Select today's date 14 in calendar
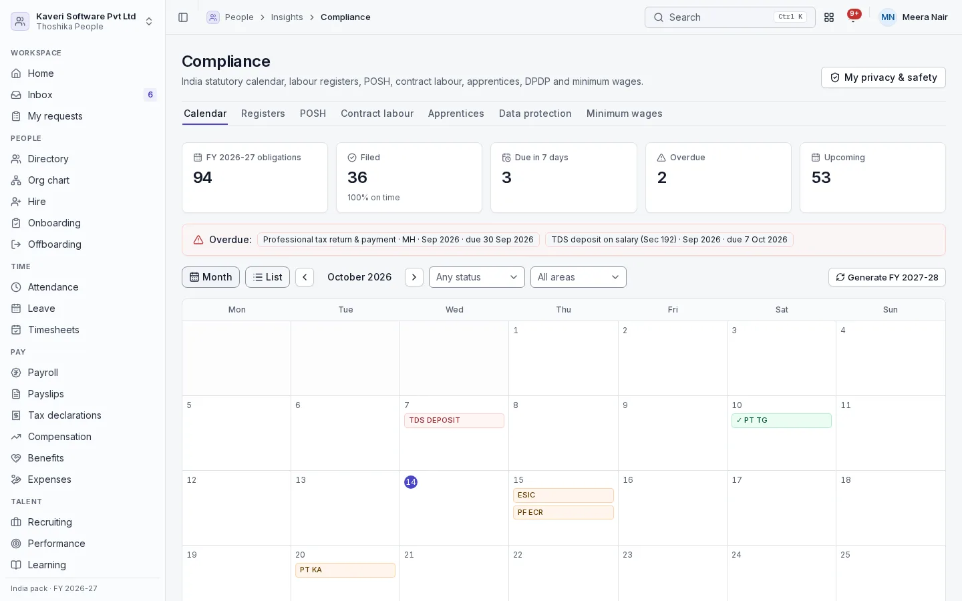Screen dimensions: 962x601 coord(411,482)
